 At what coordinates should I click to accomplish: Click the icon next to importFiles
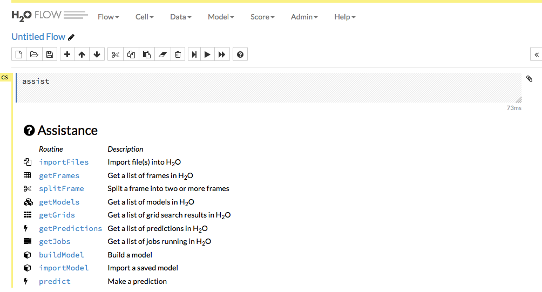(28, 162)
